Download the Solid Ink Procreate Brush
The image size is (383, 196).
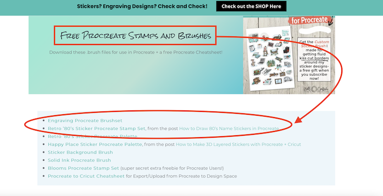click(79, 160)
